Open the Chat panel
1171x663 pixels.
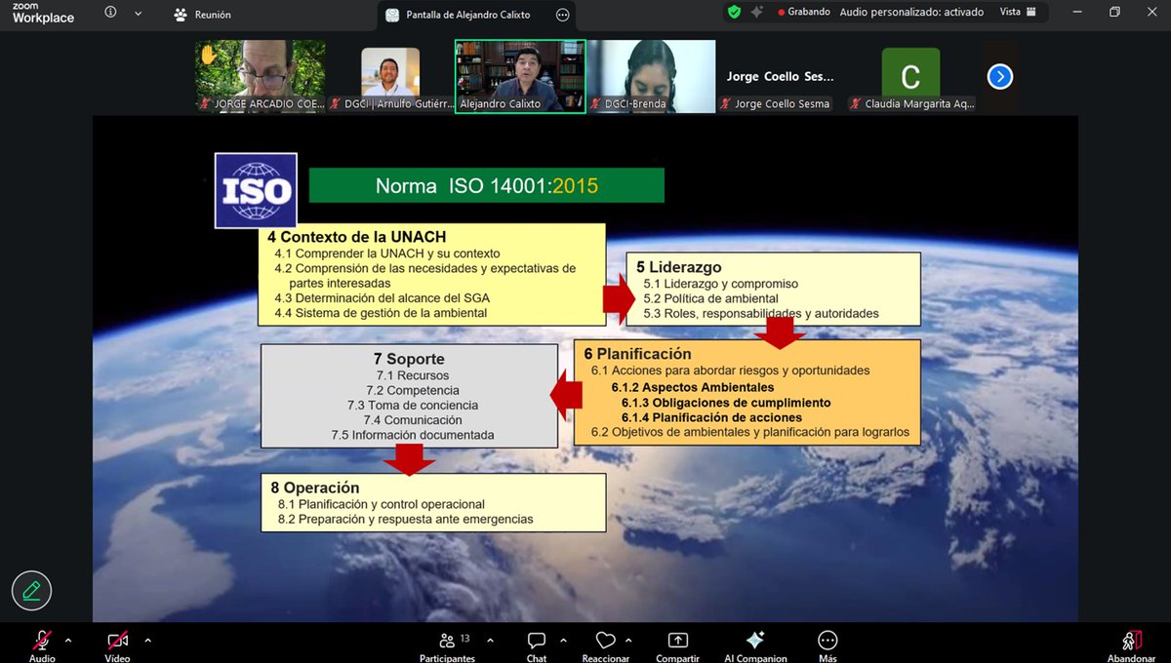[537, 645]
